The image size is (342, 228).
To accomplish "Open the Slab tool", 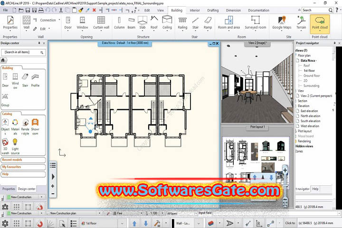I will click(142, 23).
